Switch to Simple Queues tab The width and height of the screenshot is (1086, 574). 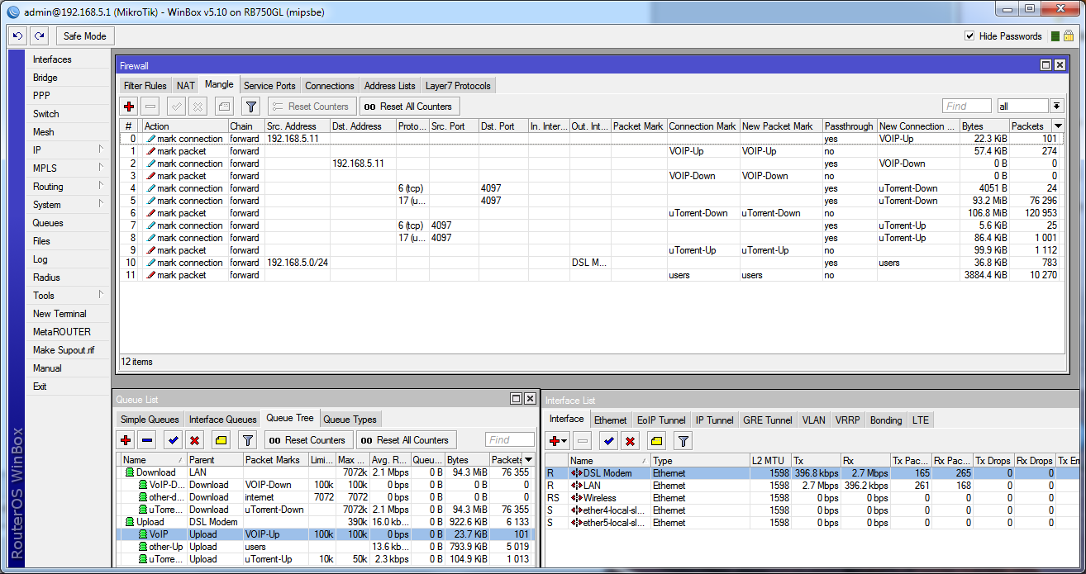tap(150, 420)
